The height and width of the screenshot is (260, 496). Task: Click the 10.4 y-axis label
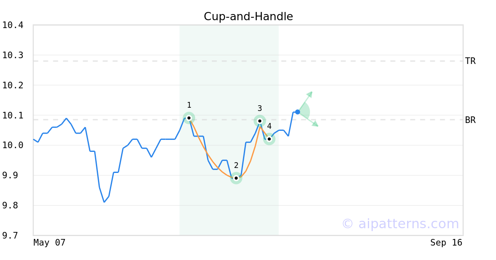click(12, 25)
